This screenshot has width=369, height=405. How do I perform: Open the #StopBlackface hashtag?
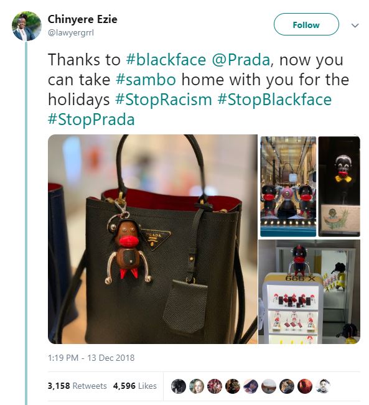click(x=274, y=100)
